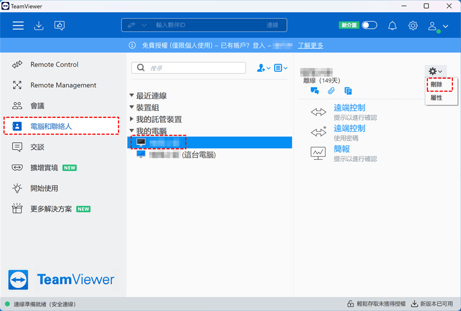Open connection type dropdown arrow
The width and height of the screenshot is (461, 311).
tap(144, 25)
